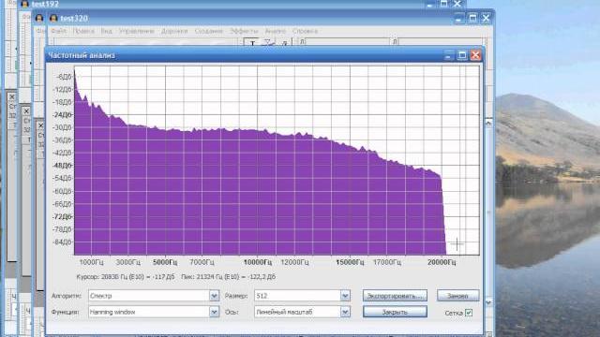Toggle the Сетка grid checkbox

[x=469, y=313]
